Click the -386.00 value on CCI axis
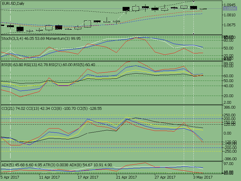 pos(230,159)
